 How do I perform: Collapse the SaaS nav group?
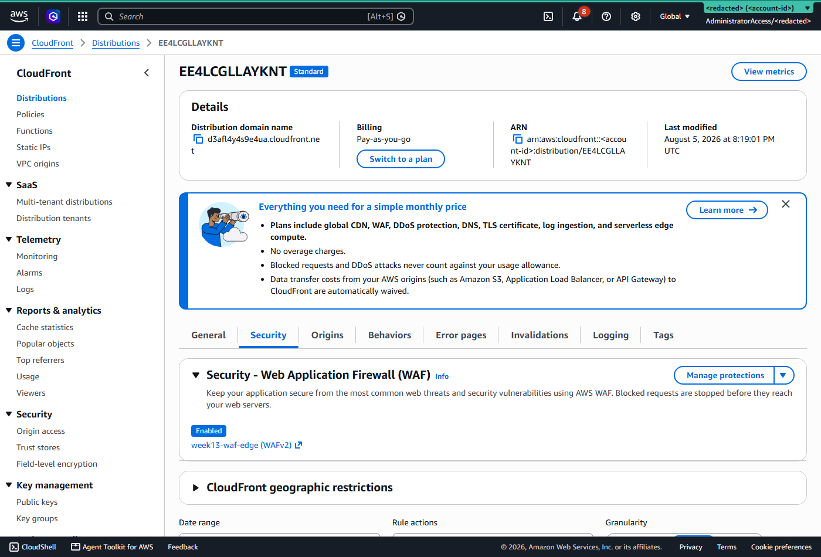[x=9, y=185]
